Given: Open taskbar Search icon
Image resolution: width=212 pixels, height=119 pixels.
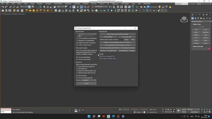Looking at the screenshot, I should tap(94, 116).
